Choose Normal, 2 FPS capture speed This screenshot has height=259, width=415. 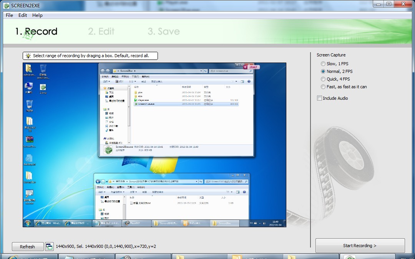pyautogui.click(x=323, y=71)
